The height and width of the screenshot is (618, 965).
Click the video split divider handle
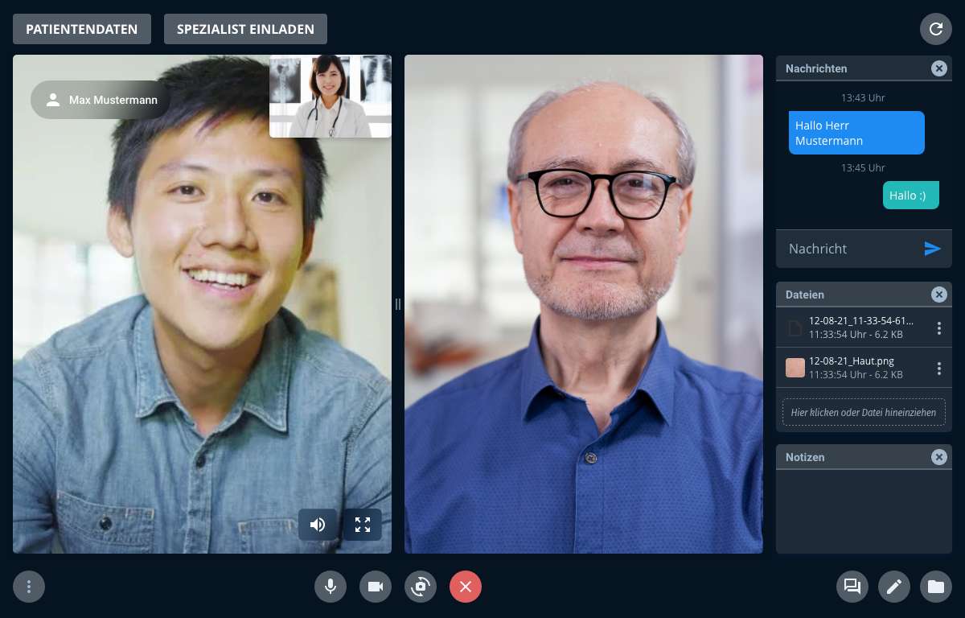[398, 304]
